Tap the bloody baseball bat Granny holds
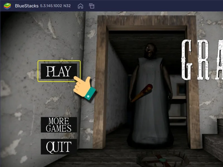The width and height of the screenshot is (223, 167). point(142,93)
